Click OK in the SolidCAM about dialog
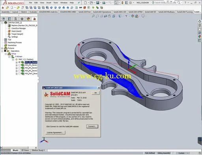202x155 pixels. click(x=95, y=93)
